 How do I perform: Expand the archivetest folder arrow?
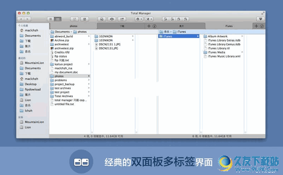coord(89,44)
